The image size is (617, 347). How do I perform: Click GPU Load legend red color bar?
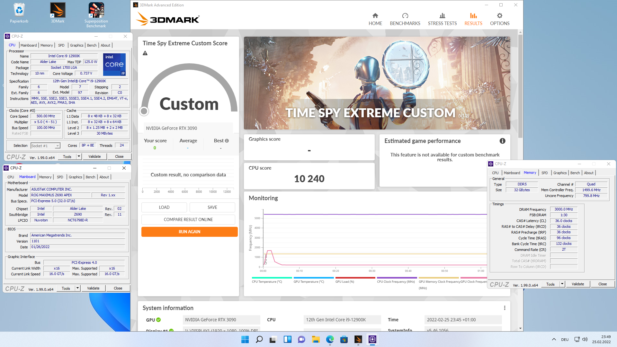click(355, 278)
